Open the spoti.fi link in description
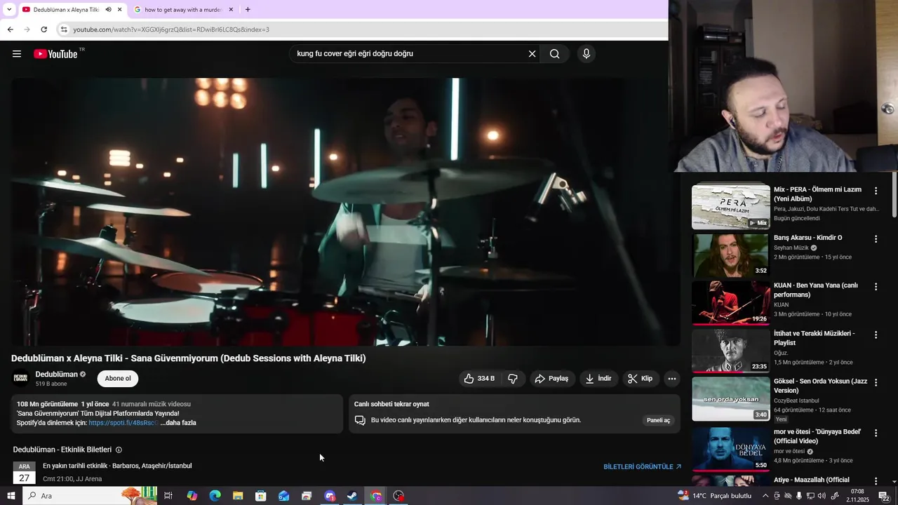Viewport: 898px width, 505px height. tap(123, 423)
